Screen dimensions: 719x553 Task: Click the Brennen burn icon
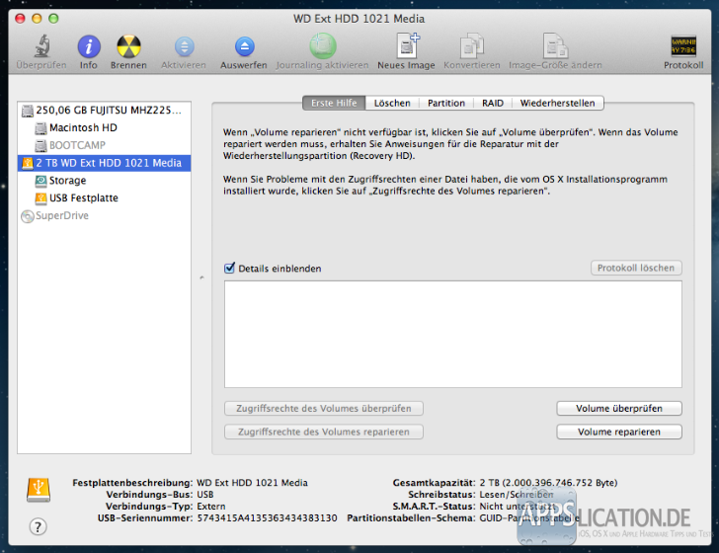click(x=128, y=46)
